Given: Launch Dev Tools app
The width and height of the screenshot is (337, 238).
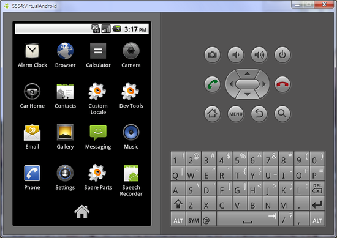Looking at the screenshot, I should click(x=131, y=96).
